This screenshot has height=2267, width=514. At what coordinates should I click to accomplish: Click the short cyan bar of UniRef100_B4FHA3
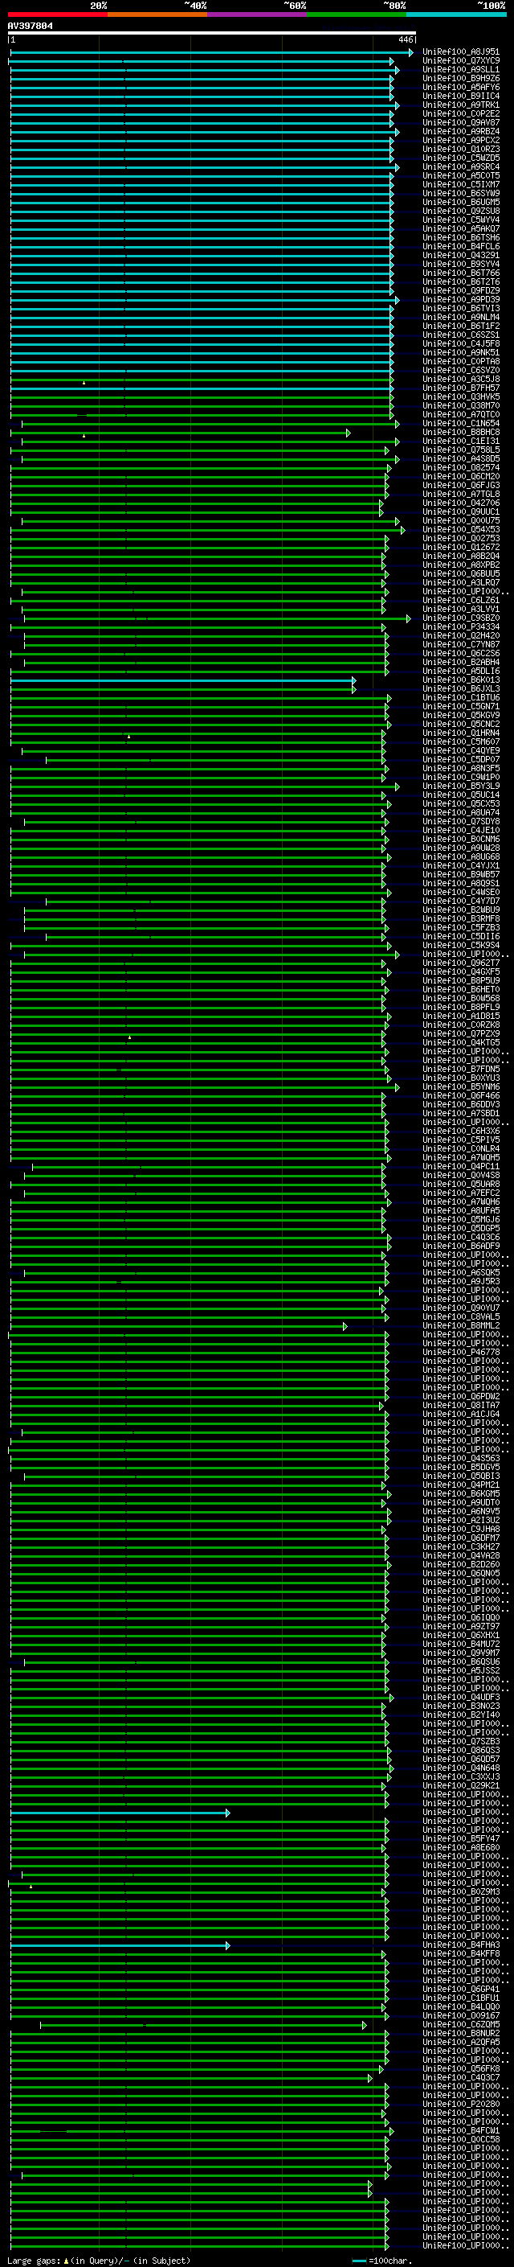click(120, 1946)
